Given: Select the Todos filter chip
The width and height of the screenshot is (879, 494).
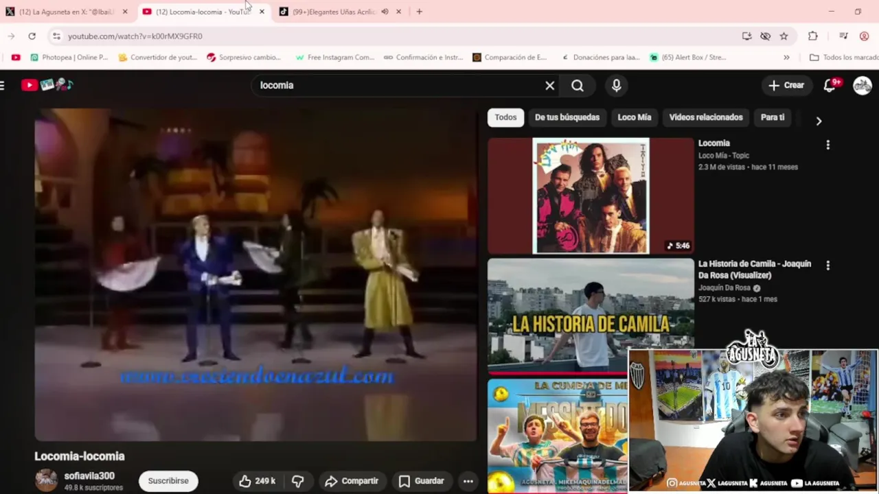Looking at the screenshot, I should pyautogui.click(x=505, y=117).
